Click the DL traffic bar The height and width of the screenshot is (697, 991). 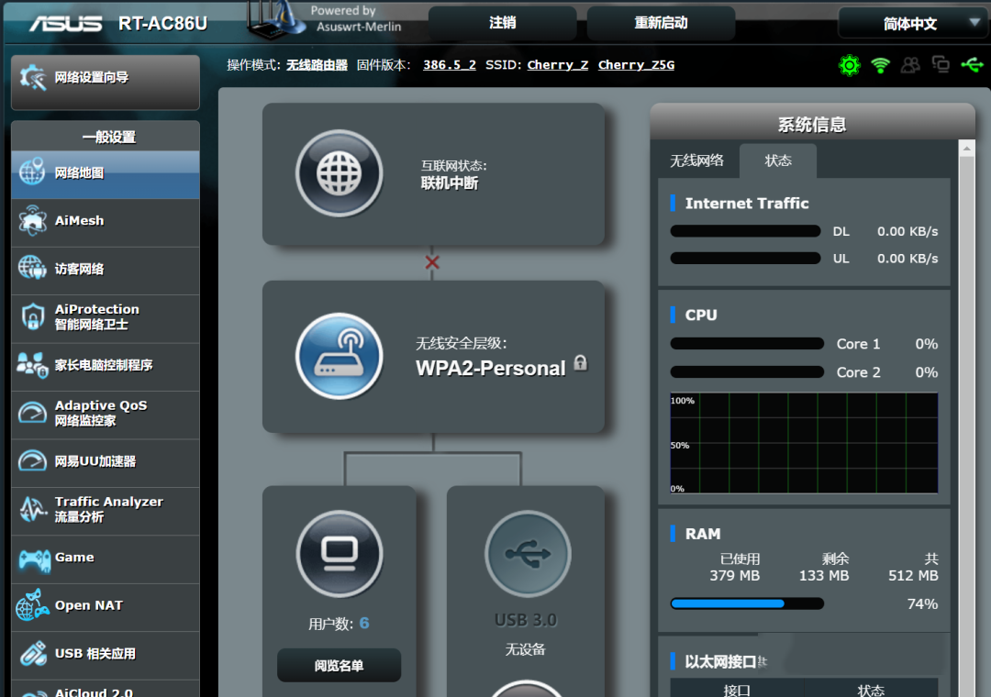tap(746, 231)
